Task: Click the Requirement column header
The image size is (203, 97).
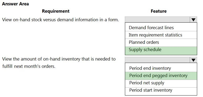Action: [x=56, y=11]
